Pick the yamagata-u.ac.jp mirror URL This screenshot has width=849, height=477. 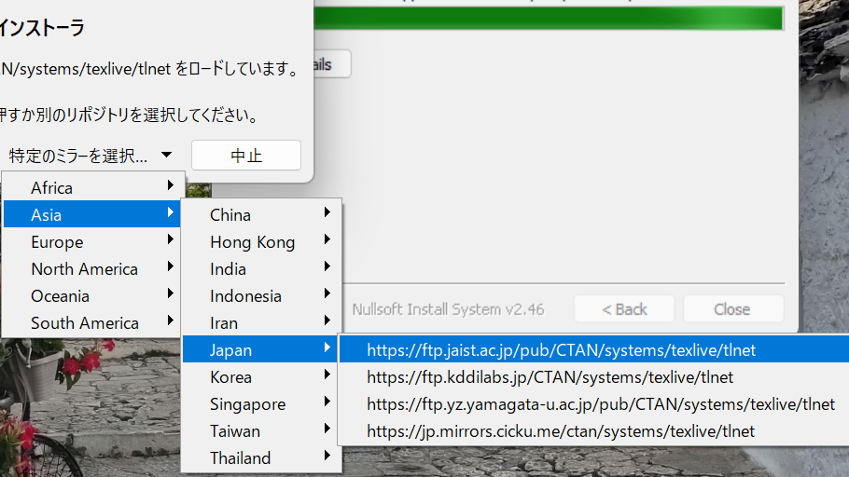600,404
